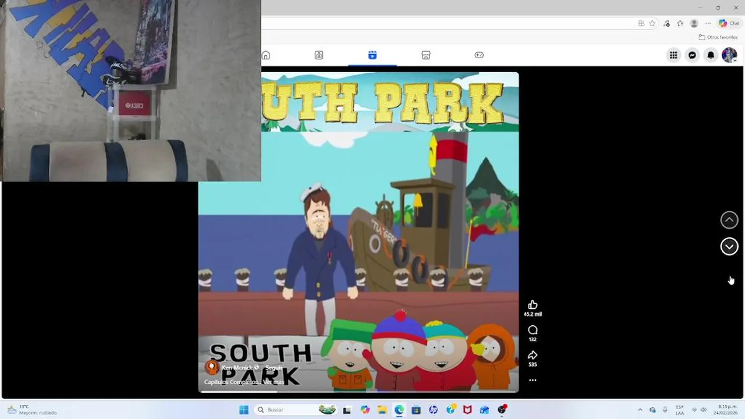Open Ken Mcnick's avatar picture
Screen dimensions: 745x419
(212, 368)
